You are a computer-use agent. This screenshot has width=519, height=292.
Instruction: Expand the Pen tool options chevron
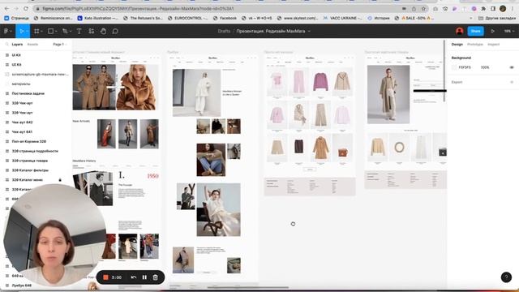pos(71,31)
